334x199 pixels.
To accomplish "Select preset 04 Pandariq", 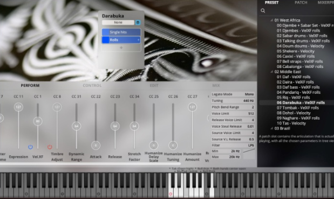I will tap(298, 92).
